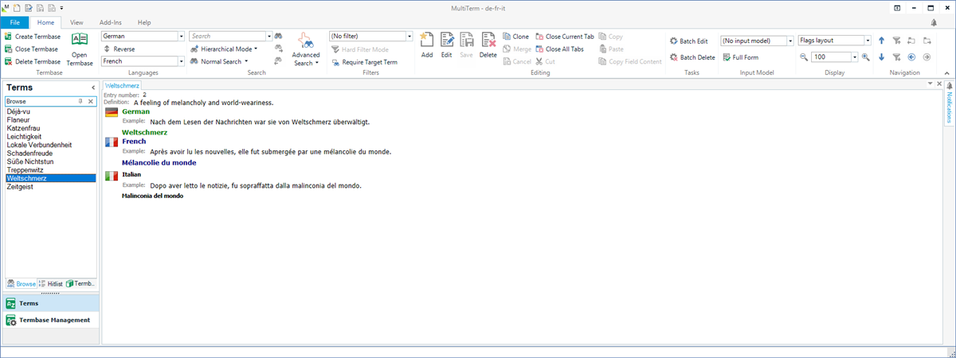Go to previous entry with up arrow
The width and height of the screenshot is (956, 358).
[x=881, y=40]
